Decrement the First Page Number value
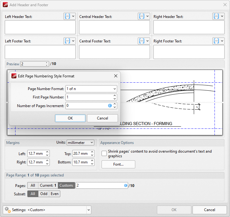The image size is (230, 217). coord(115,99)
